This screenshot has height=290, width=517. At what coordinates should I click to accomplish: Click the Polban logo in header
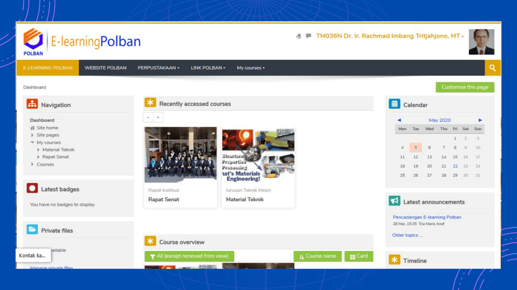(x=33, y=41)
